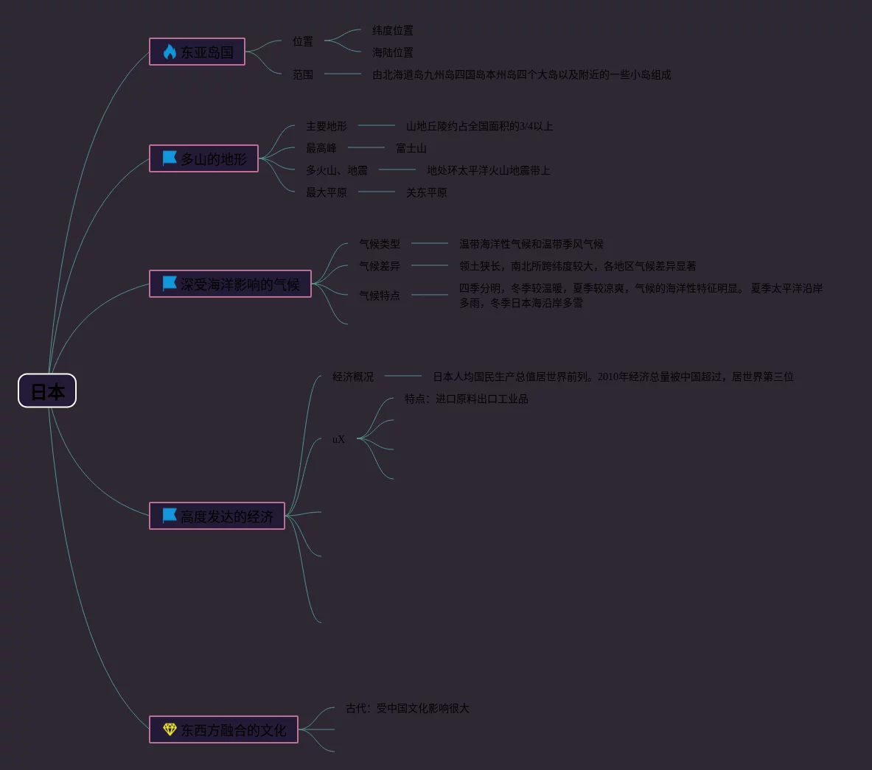Click the 主要地形 subtopic
872x770 pixels.
tap(326, 126)
